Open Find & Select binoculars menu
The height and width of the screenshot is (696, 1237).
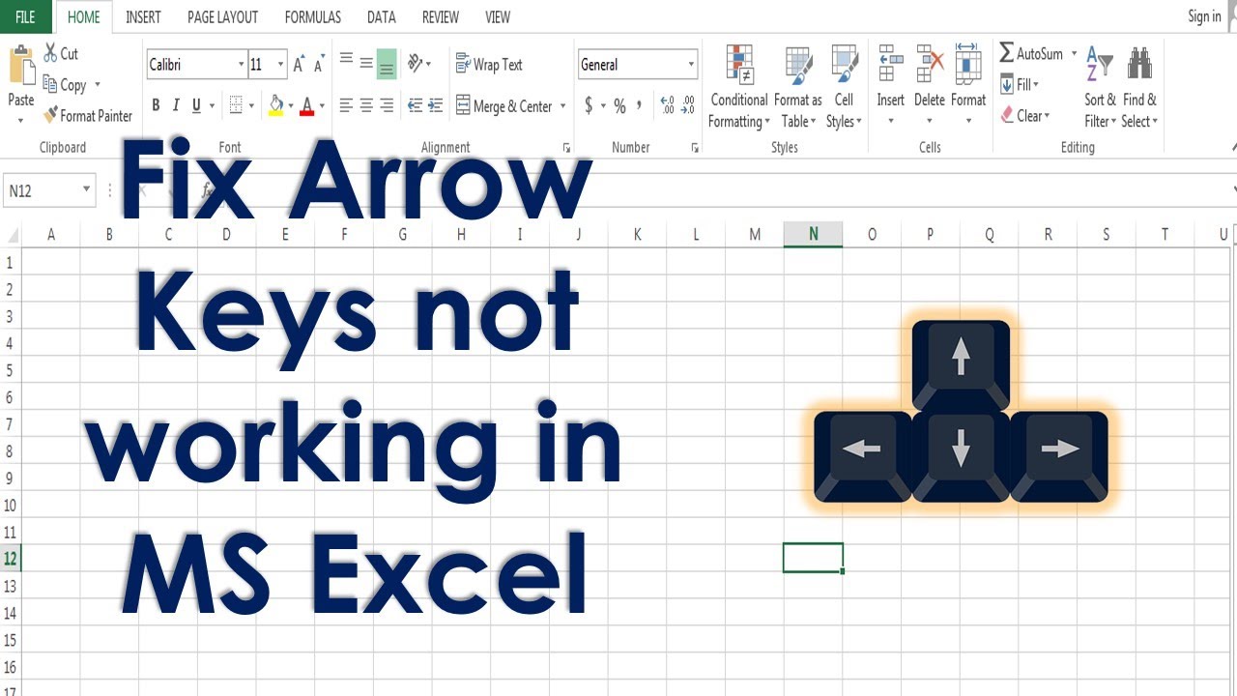pos(1139,87)
